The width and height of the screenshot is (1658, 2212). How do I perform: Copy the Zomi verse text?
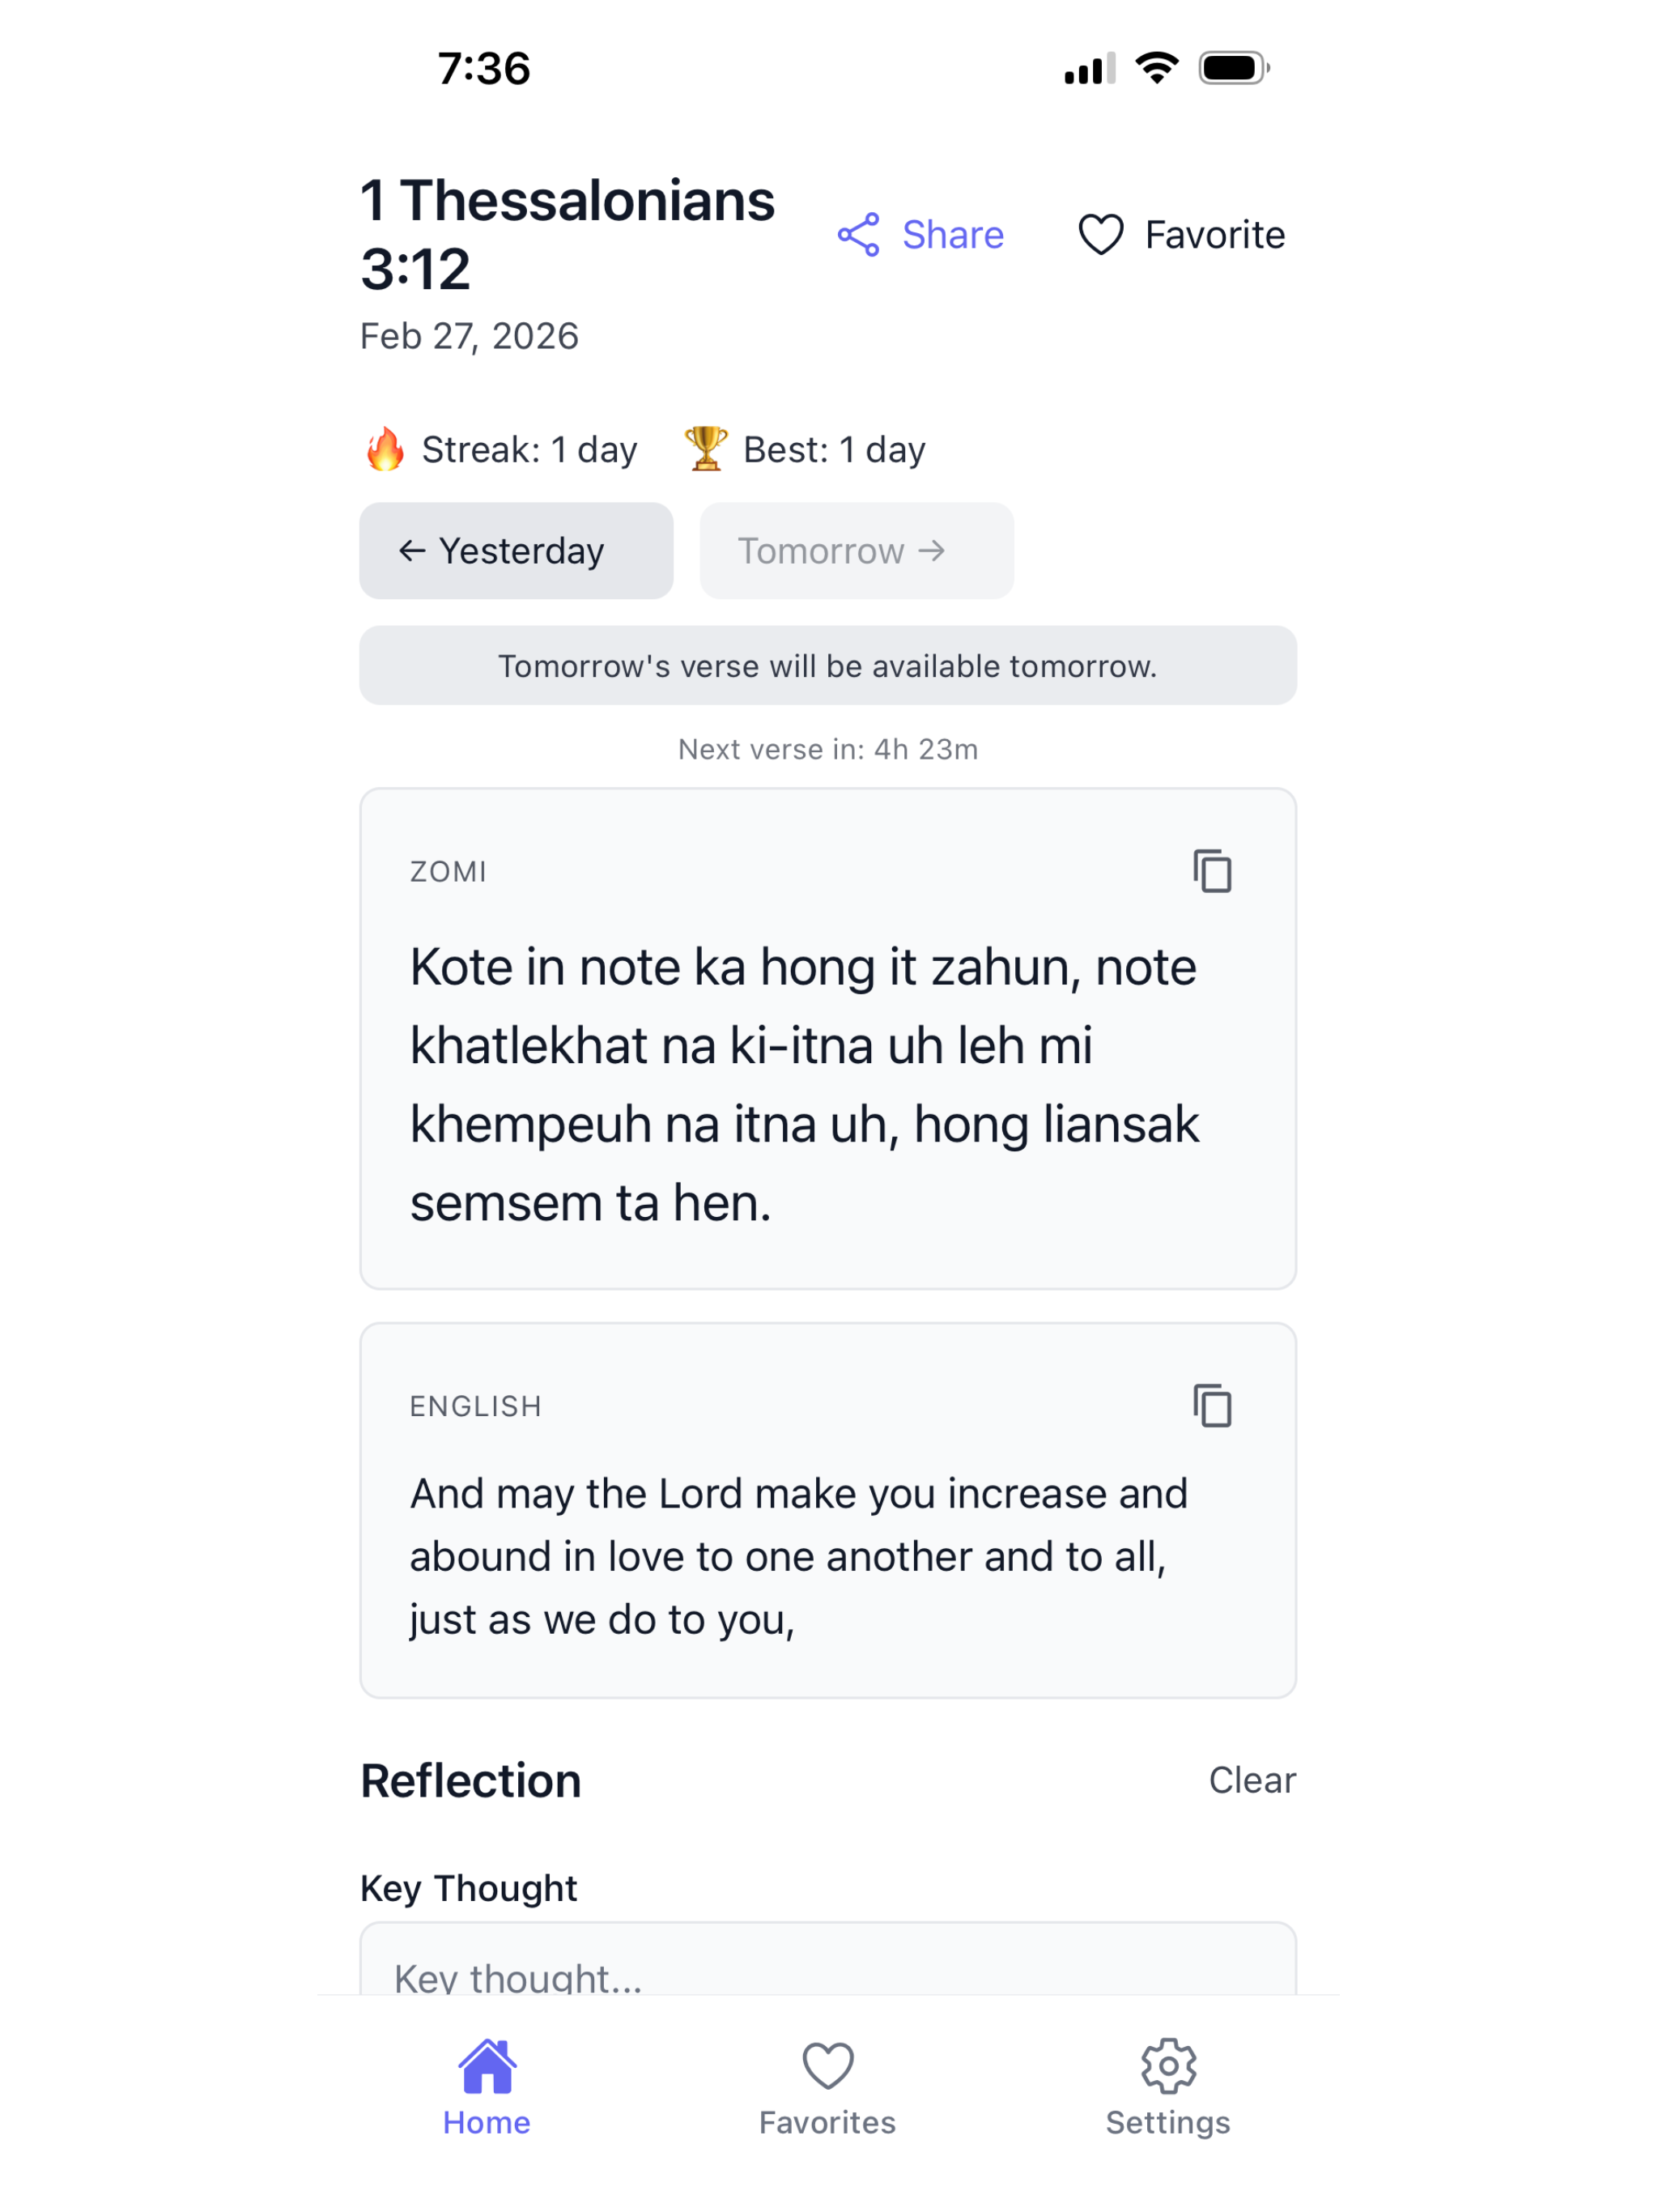pyautogui.click(x=1212, y=871)
